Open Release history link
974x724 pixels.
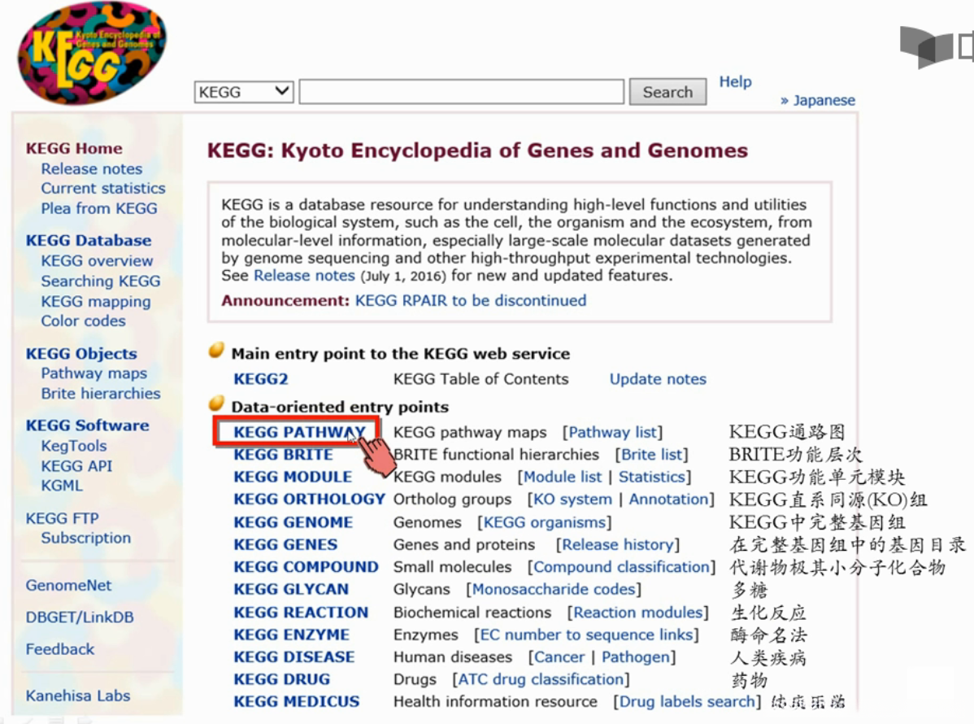(617, 544)
